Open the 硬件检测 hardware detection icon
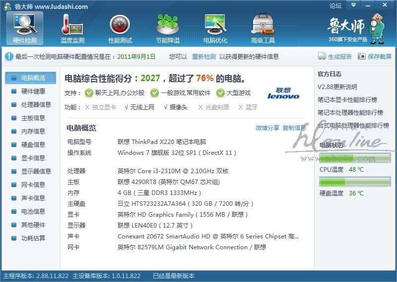397x282 pixels. (25, 28)
